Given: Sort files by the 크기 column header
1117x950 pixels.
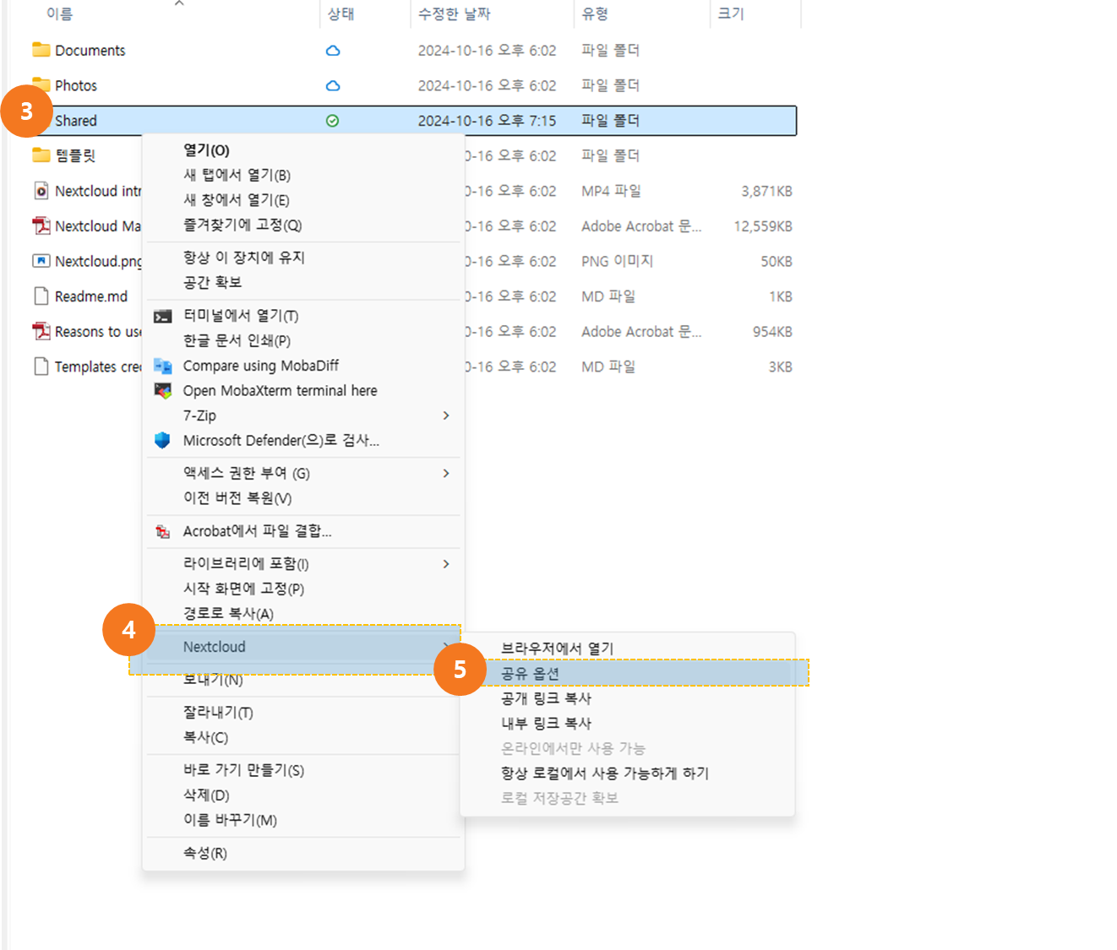Looking at the screenshot, I should point(731,14).
